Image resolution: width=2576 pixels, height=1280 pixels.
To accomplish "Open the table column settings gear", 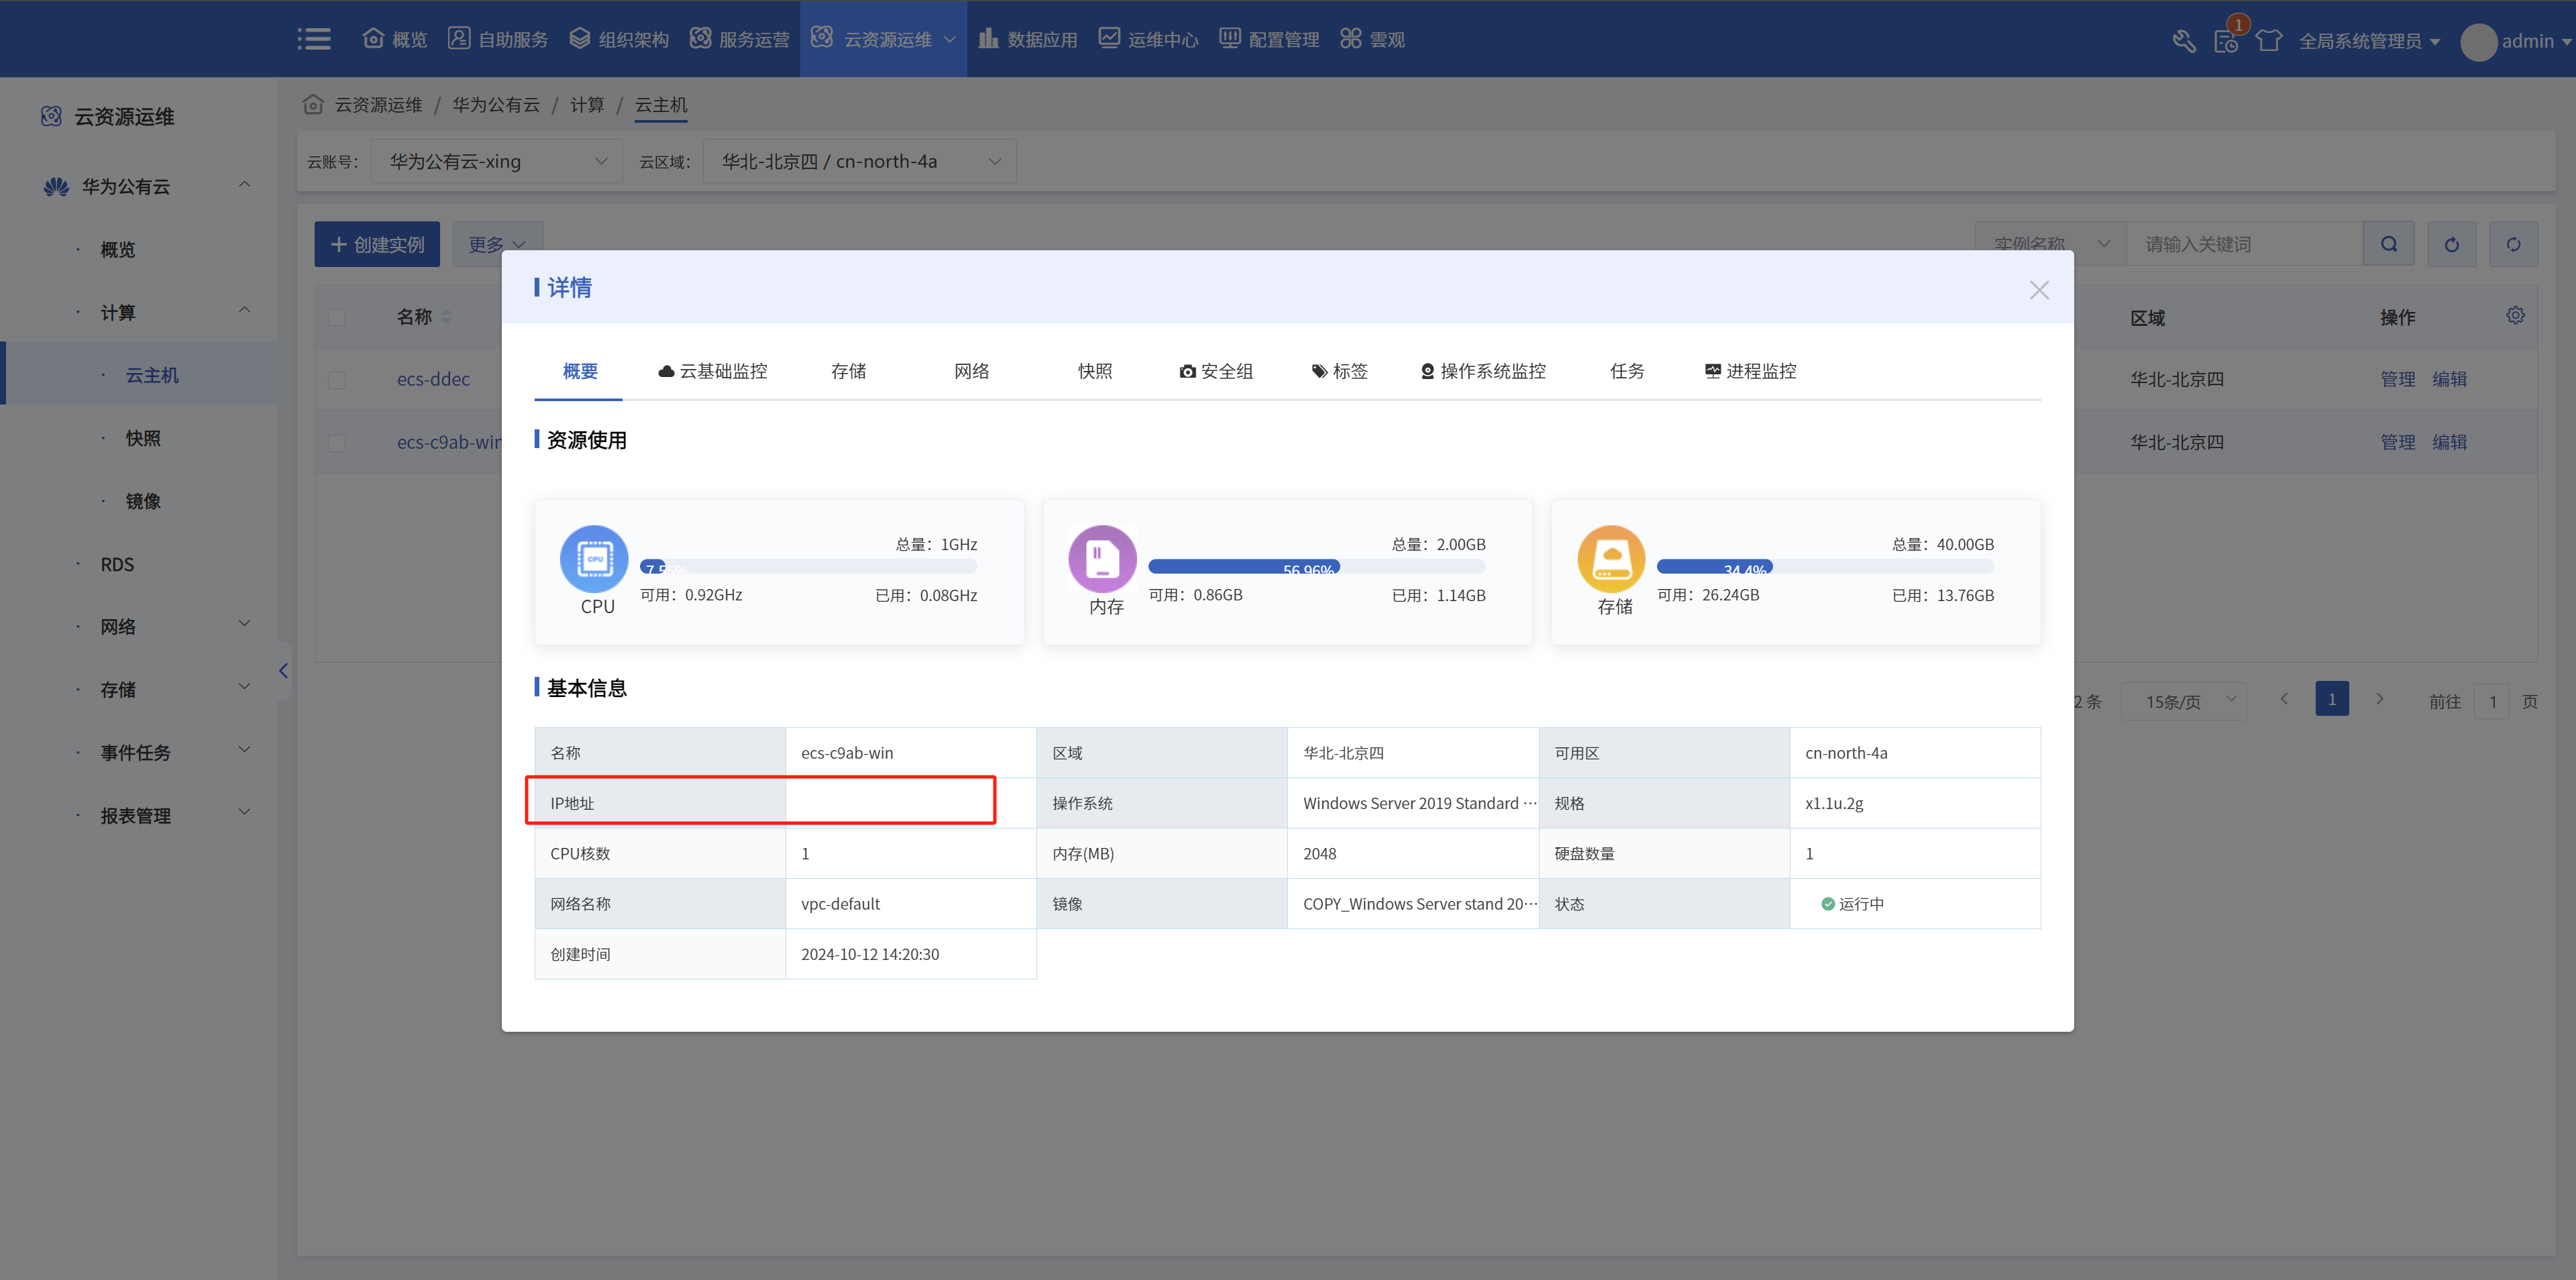I will (x=2515, y=316).
